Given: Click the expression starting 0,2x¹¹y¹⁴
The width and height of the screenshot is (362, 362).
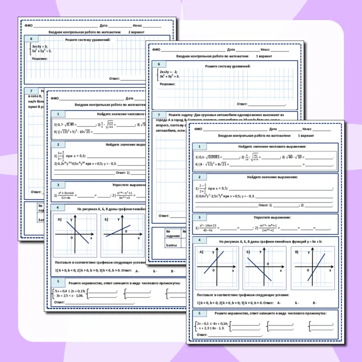Looking at the screenshot, I should pyautogui.click(x=85, y=163).
